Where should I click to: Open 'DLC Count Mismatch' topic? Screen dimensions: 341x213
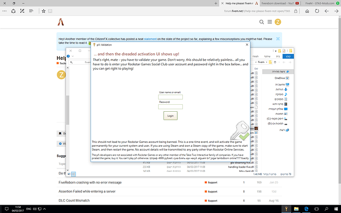pyautogui.click(x=74, y=201)
